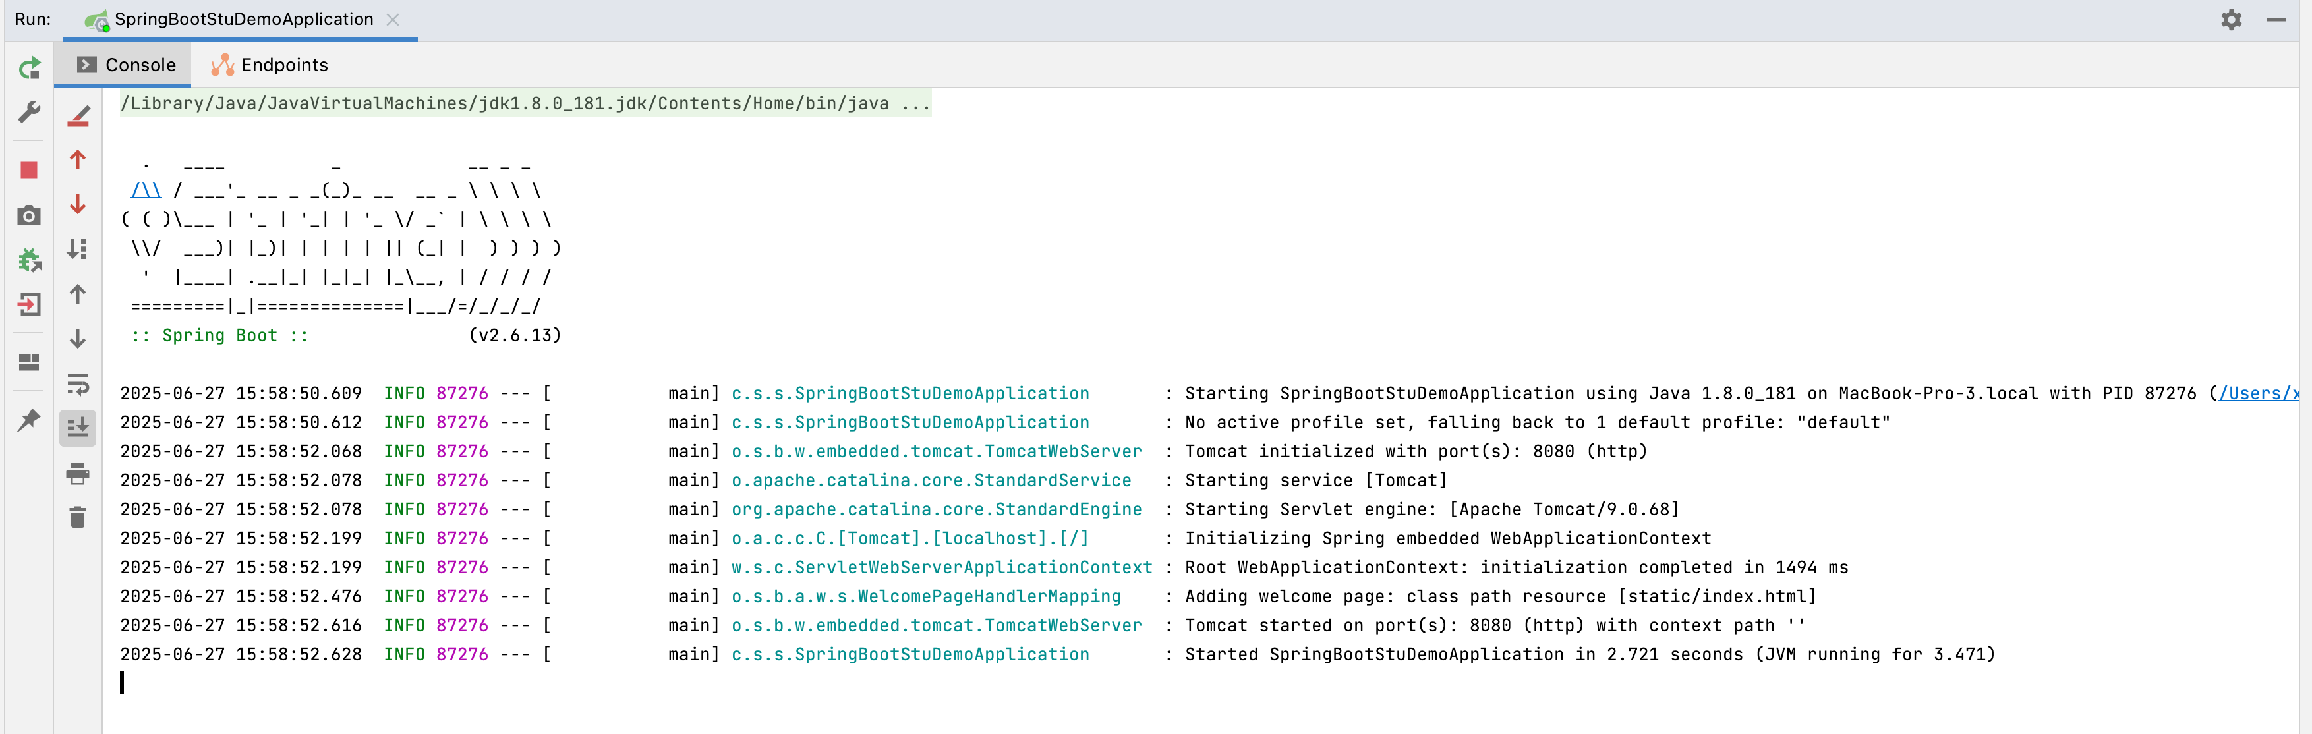Stop the running application with red square

30,169
